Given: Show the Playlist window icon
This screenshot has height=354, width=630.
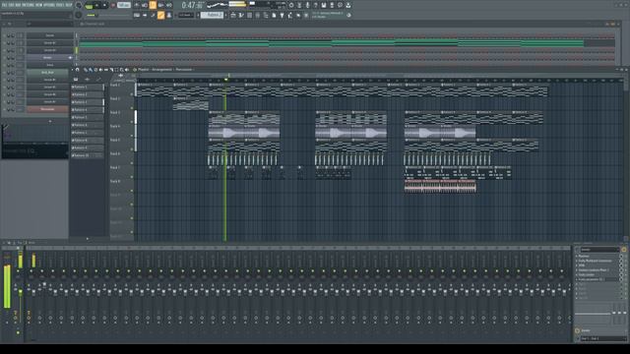Looking at the screenshot, I should tap(233, 16).
